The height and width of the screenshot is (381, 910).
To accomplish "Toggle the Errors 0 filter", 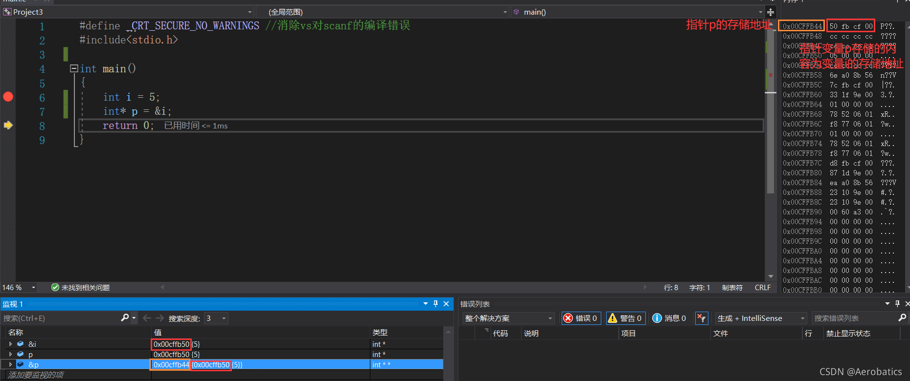I will pyautogui.click(x=581, y=318).
